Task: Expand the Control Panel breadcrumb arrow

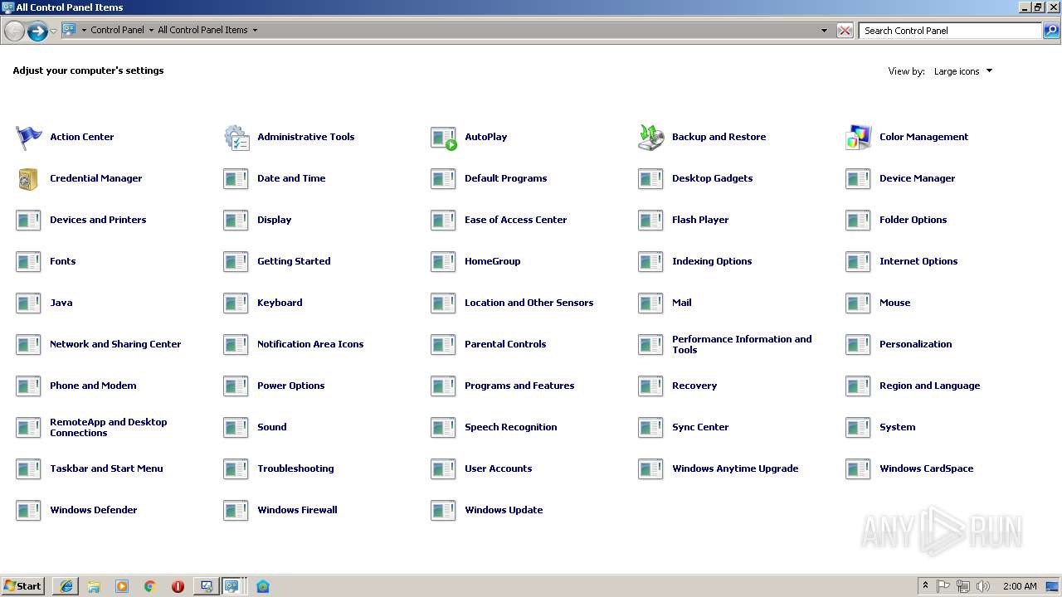Action: [x=151, y=30]
